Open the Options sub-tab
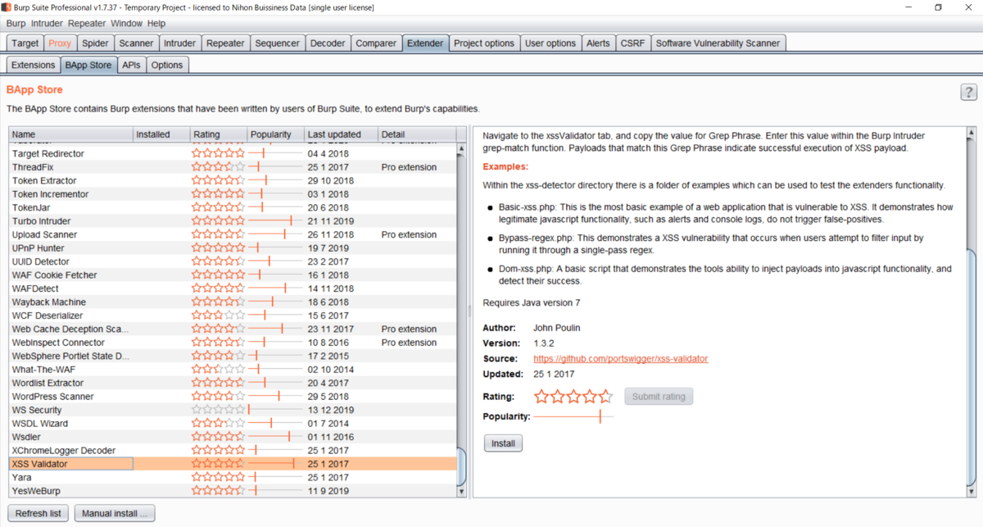Viewport: 983px width, 527px height. [167, 65]
